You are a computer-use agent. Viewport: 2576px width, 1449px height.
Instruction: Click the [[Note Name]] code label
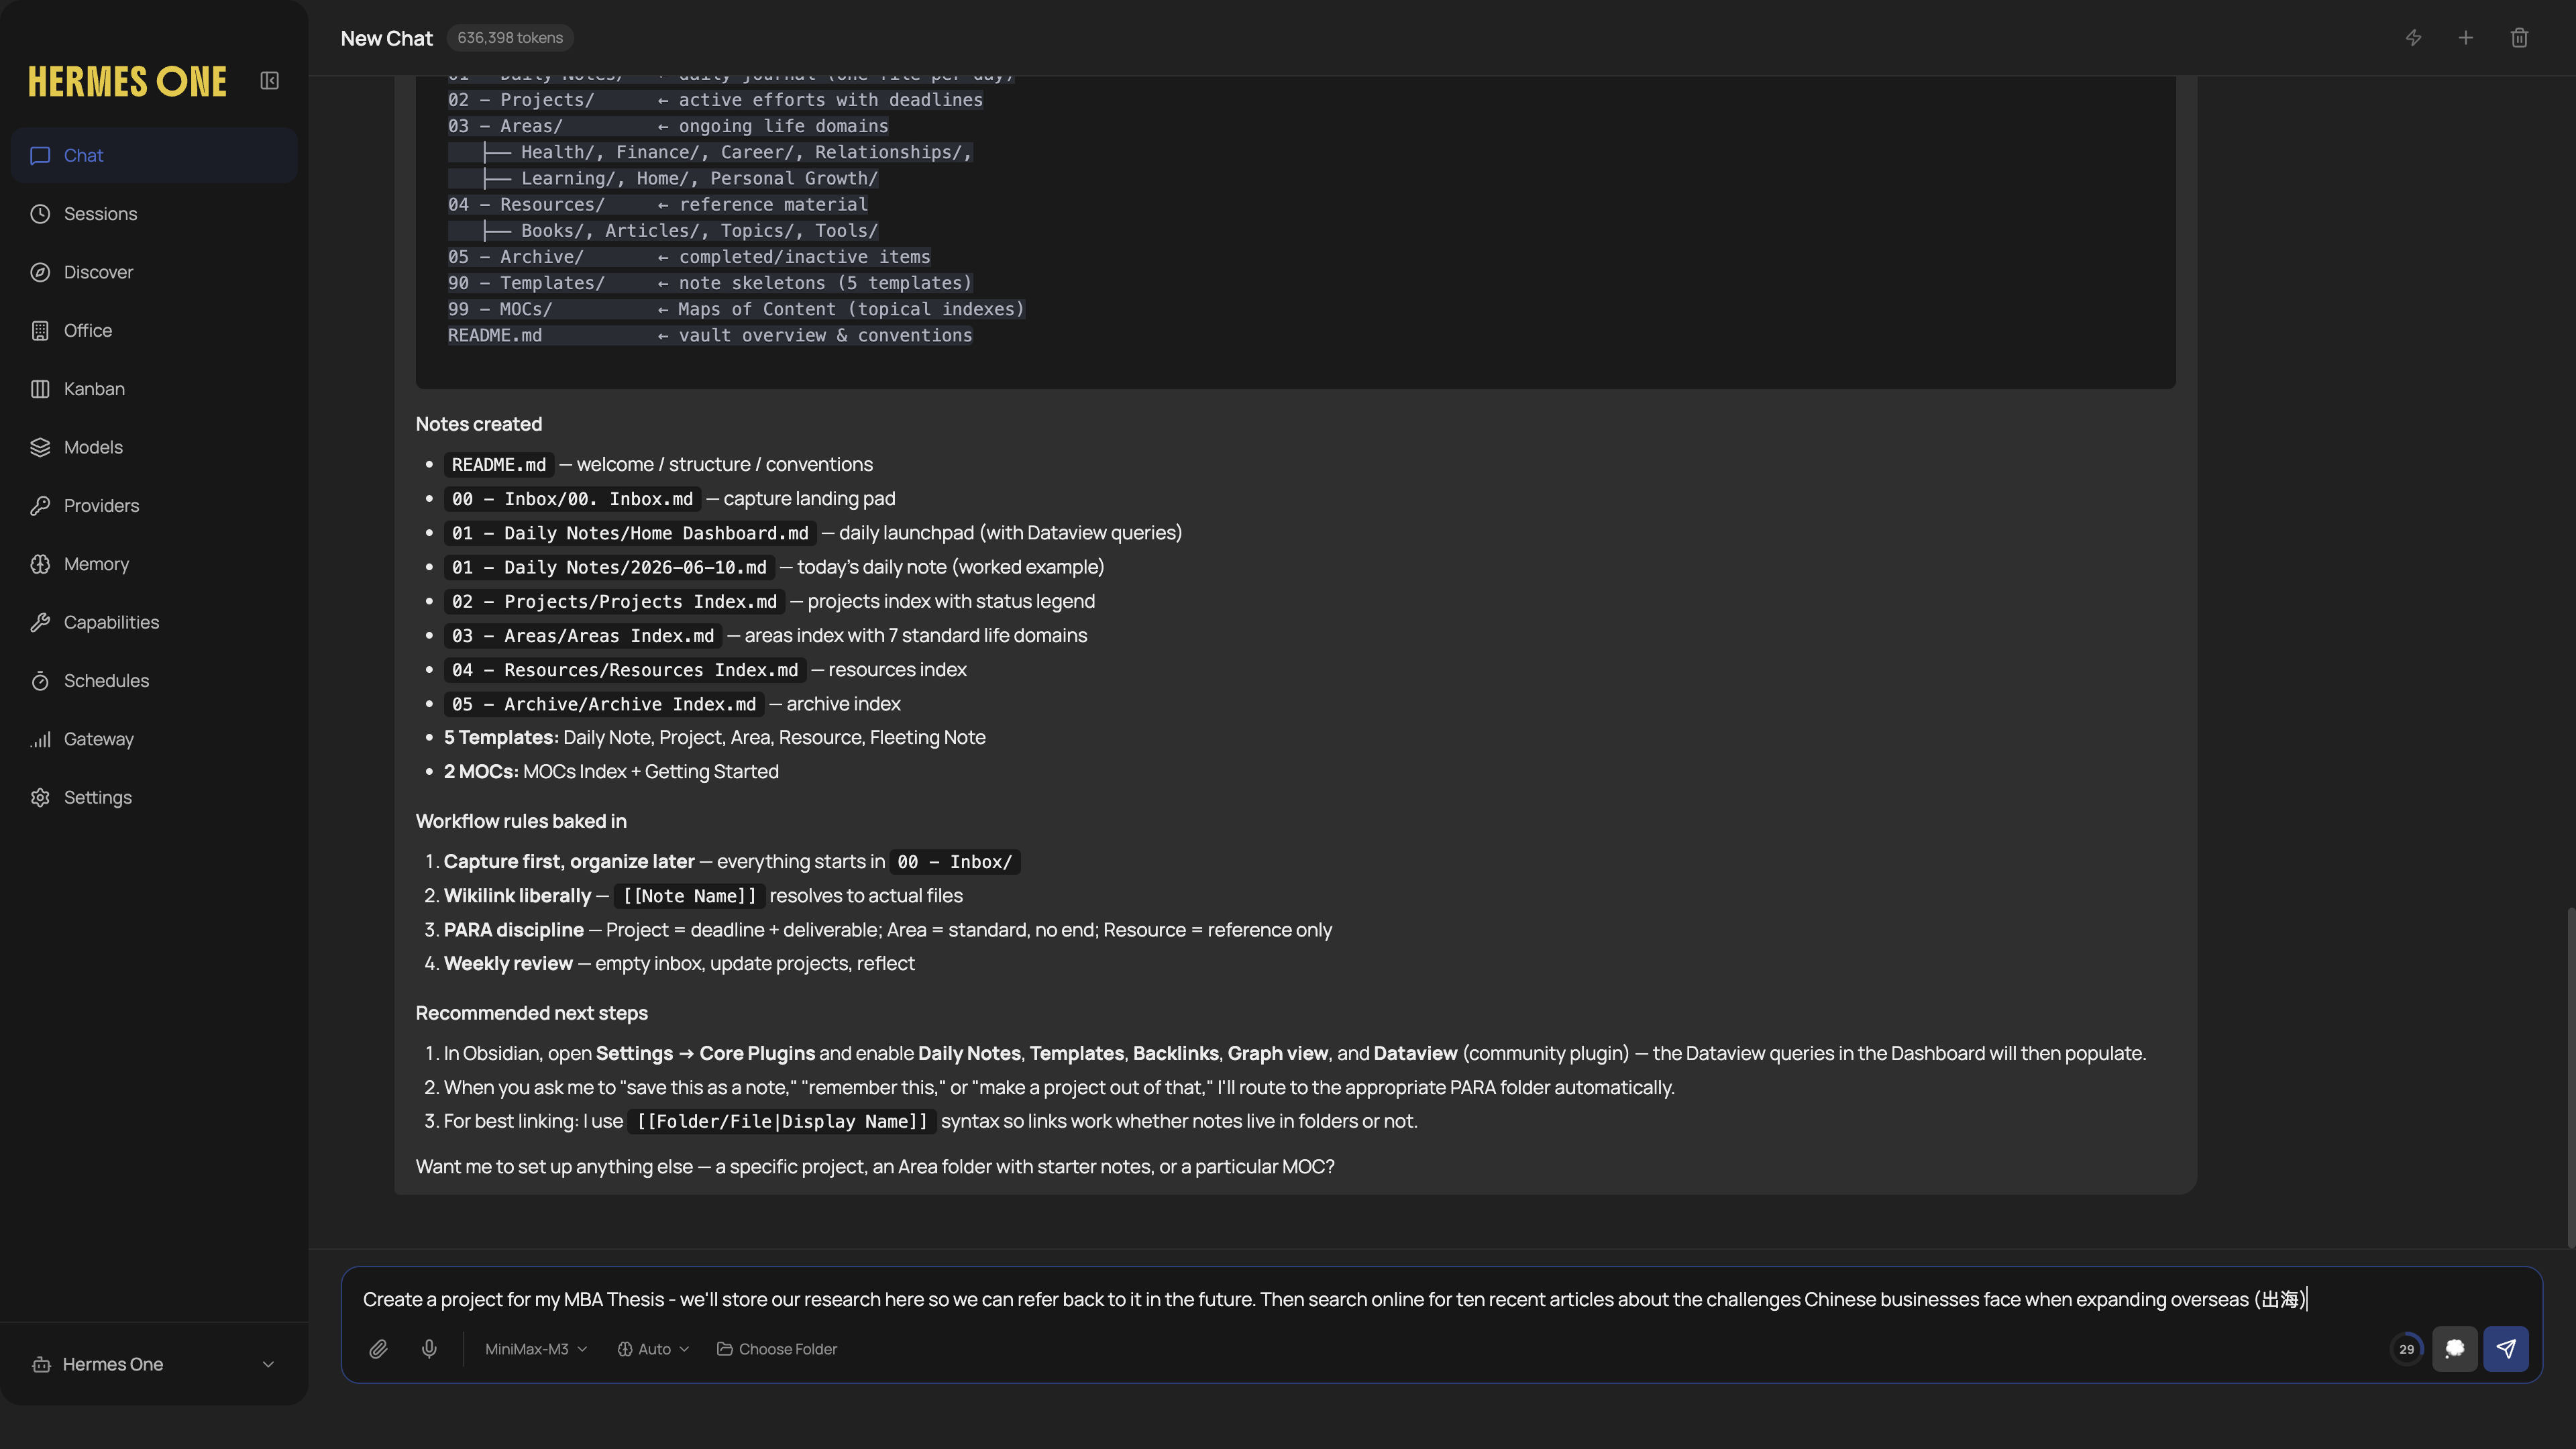[x=690, y=896]
